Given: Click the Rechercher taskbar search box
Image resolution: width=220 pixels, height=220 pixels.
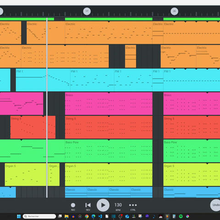Looking at the screenshot, I should coord(39,216).
